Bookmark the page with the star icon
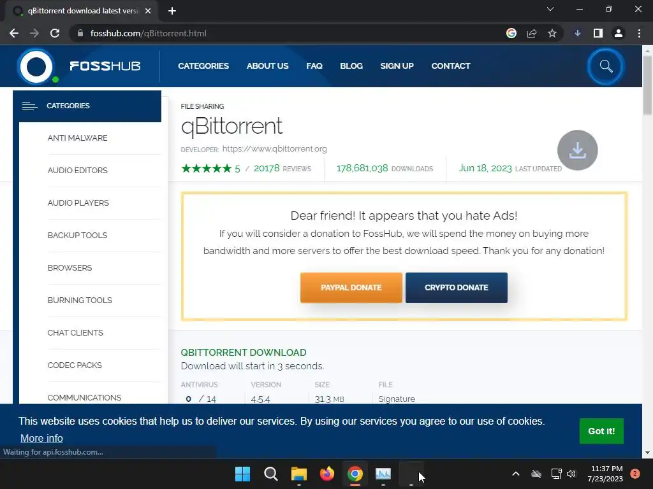 click(x=552, y=33)
